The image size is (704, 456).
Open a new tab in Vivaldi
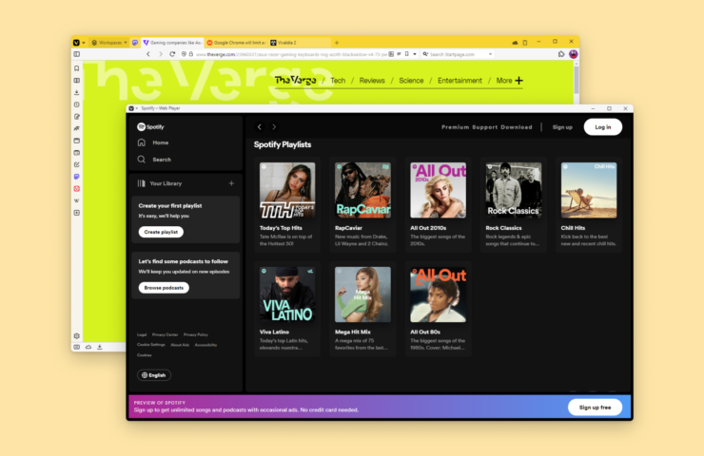[x=337, y=43]
